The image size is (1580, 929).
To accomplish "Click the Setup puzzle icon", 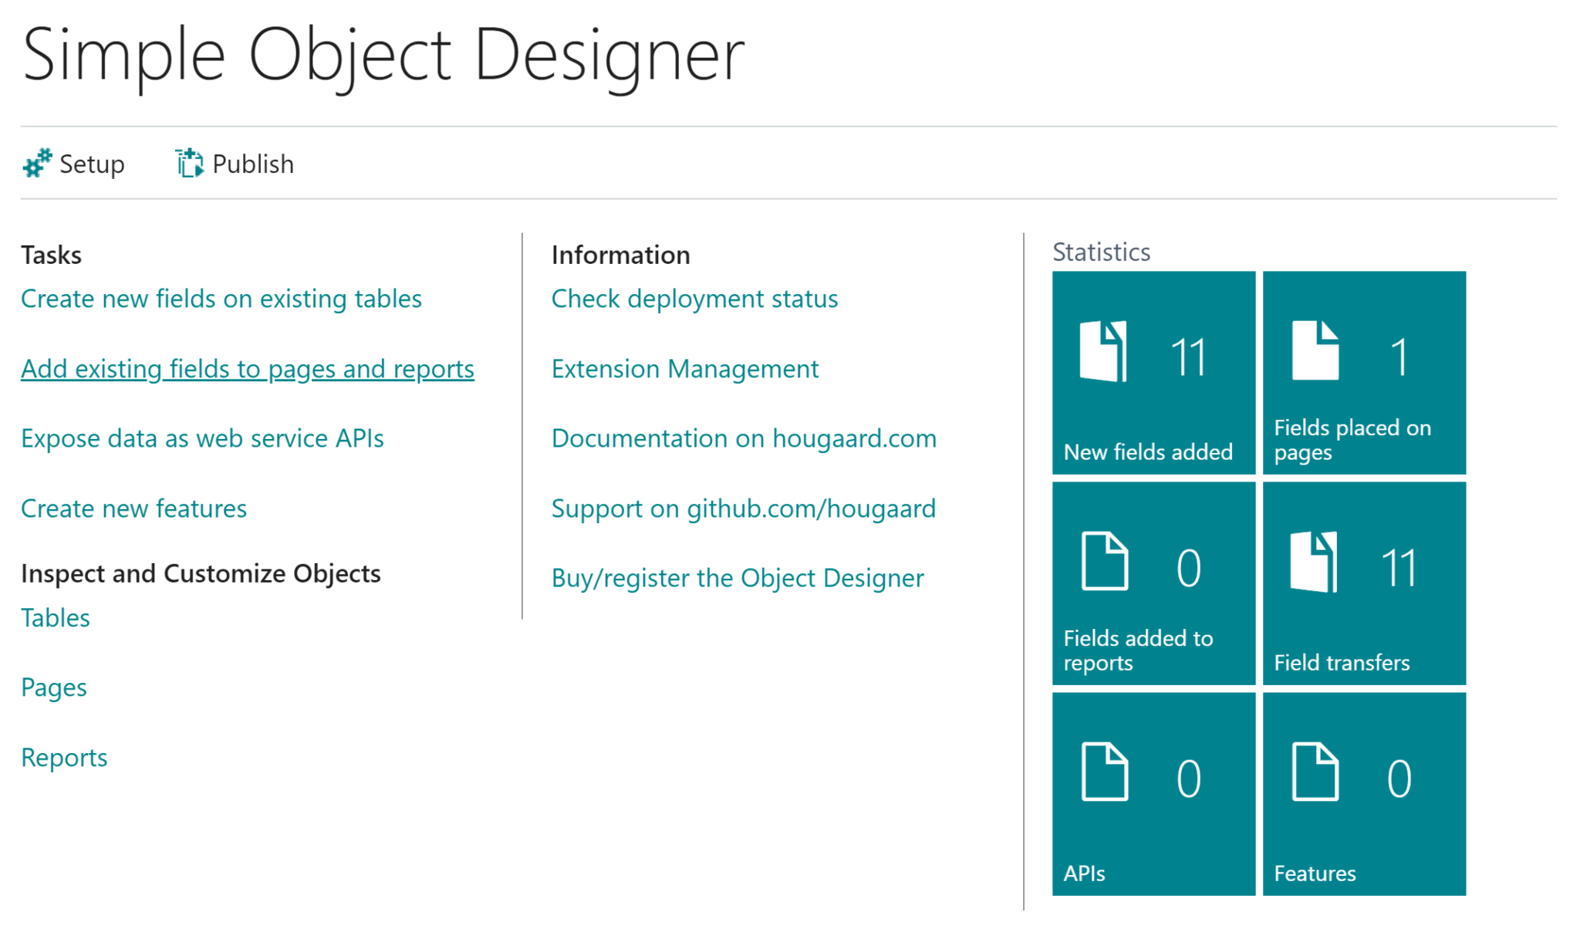I will pyautogui.click(x=37, y=163).
